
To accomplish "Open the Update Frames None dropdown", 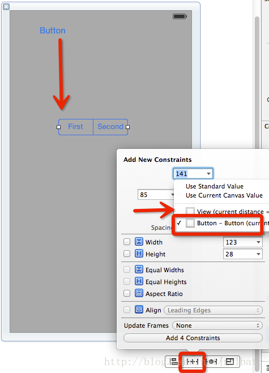I will point(217,325).
